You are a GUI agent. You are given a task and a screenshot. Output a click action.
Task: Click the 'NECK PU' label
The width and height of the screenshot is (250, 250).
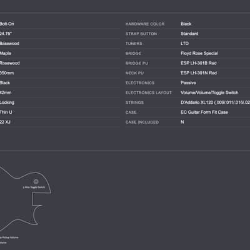(134, 73)
